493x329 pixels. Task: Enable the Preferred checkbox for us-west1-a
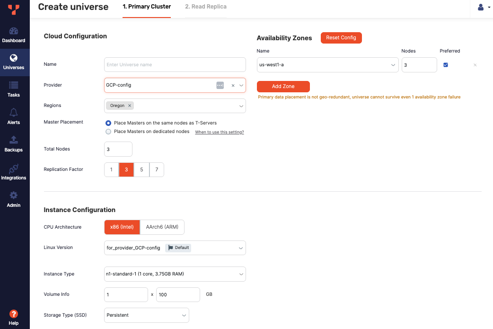pyautogui.click(x=445, y=64)
